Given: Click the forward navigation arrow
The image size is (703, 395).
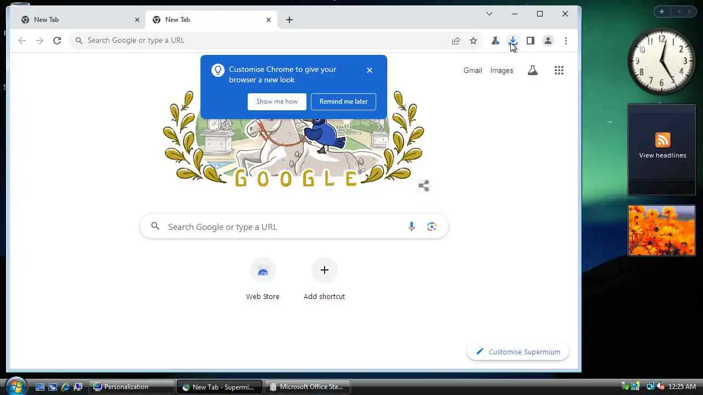Looking at the screenshot, I should tap(40, 41).
